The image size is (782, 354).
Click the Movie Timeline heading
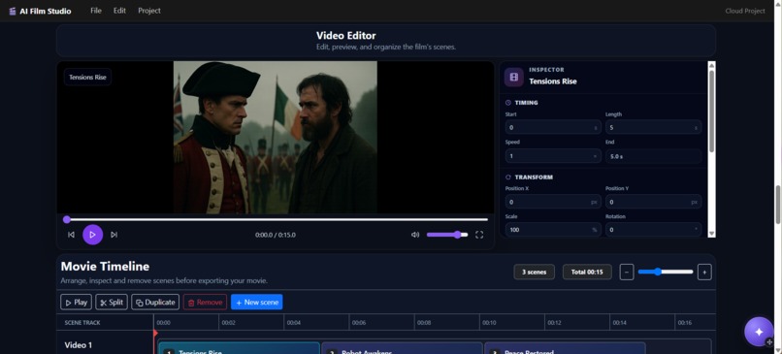point(105,267)
